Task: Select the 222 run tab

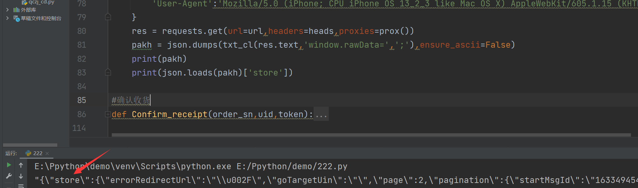Action: point(38,153)
